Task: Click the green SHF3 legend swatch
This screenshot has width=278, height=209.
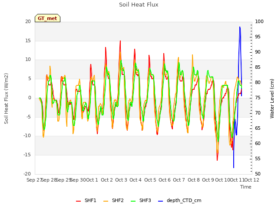Action: 133,201
